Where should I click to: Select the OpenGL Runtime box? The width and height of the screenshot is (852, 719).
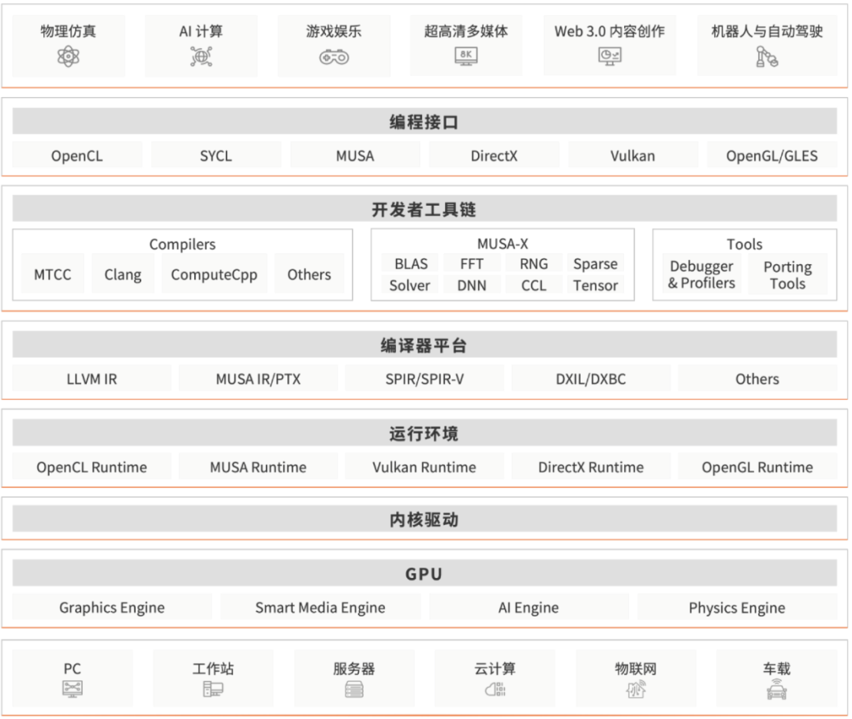(757, 467)
